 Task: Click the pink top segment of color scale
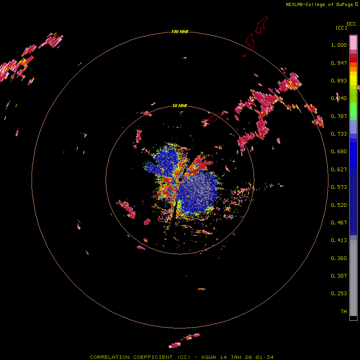pyautogui.click(x=353, y=42)
